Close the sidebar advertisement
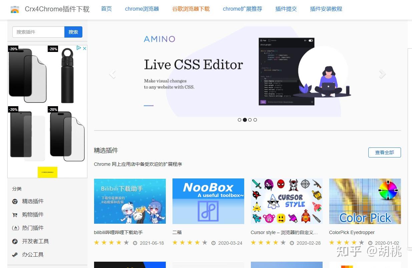 (x=84, y=48)
